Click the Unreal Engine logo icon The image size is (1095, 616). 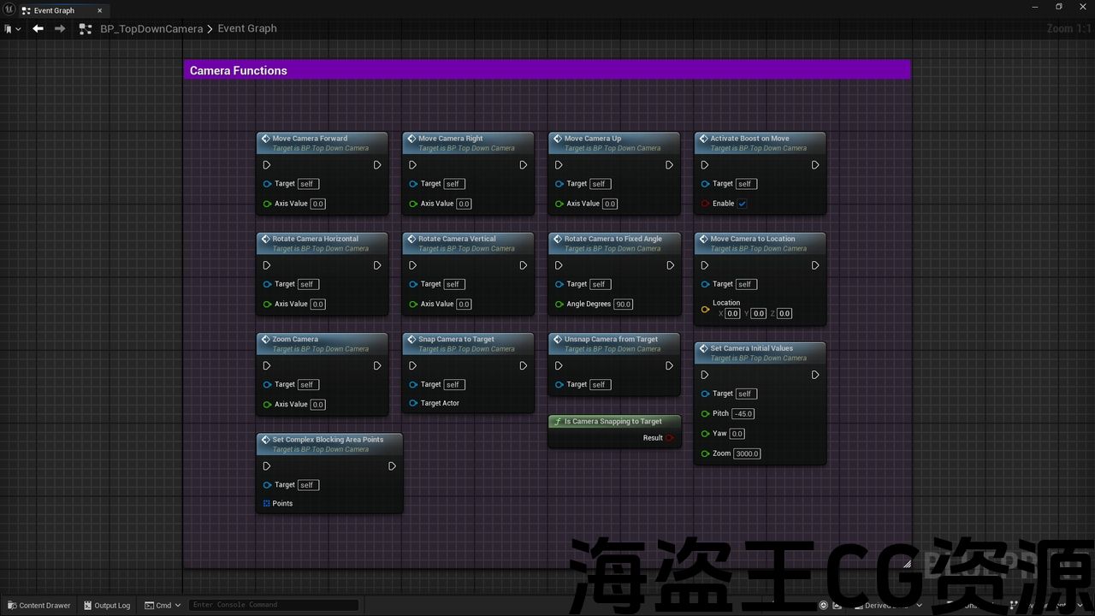pyautogui.click(x=8, y=10)
